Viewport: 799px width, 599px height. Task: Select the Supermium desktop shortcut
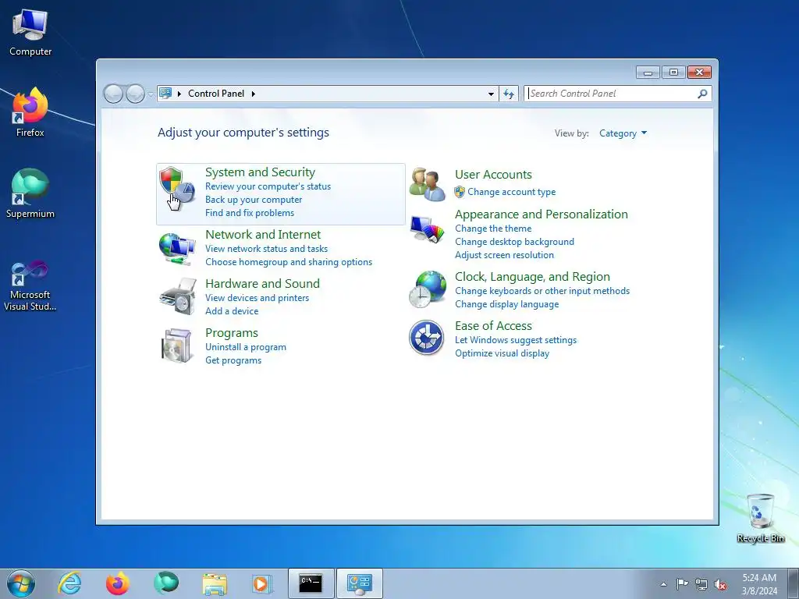click(30, 193)
